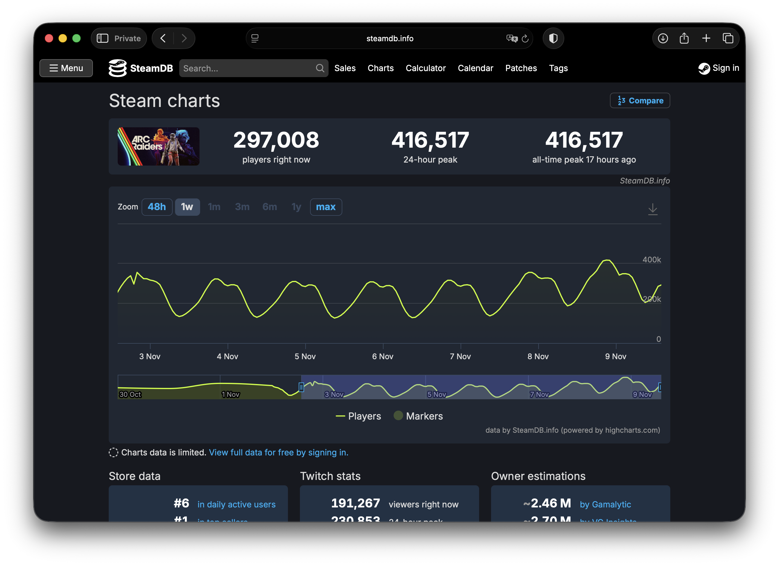Click the Steam logo next to Sign in
779x566 pixels.
[704, 69]
